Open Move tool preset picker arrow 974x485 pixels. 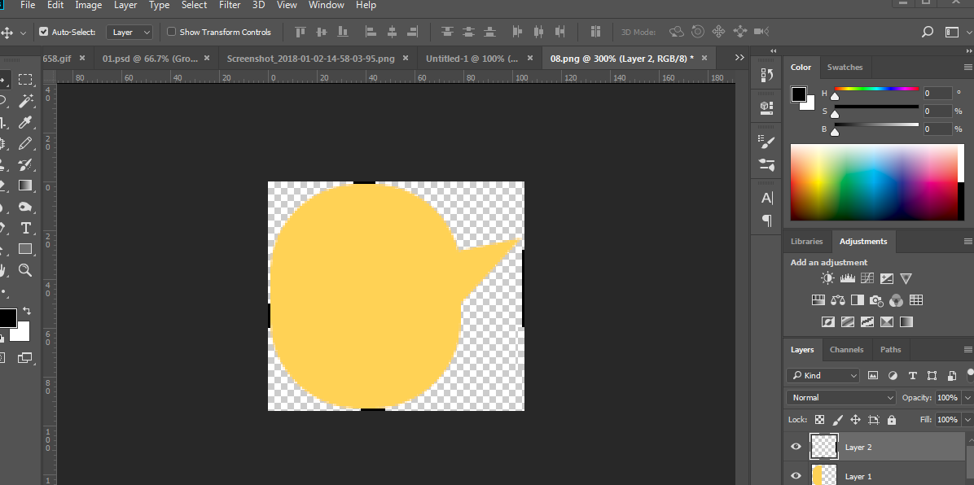coord(24,33)
